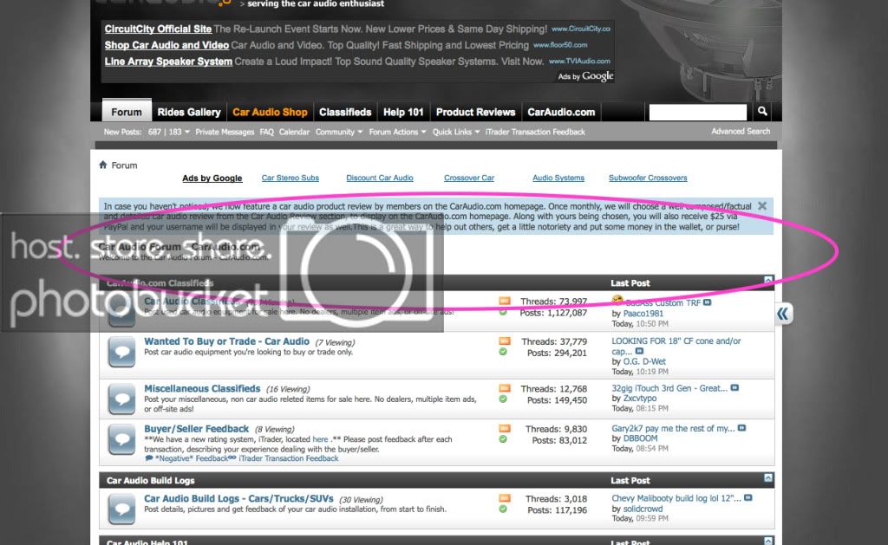Click the Car Stereo Subs ad link
888x545 pixels.
(x=290, y=178)
